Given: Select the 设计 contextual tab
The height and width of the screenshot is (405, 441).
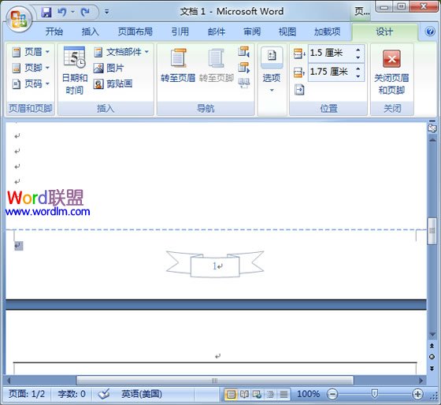Looking at the screenshot, I should coord(384,32).
